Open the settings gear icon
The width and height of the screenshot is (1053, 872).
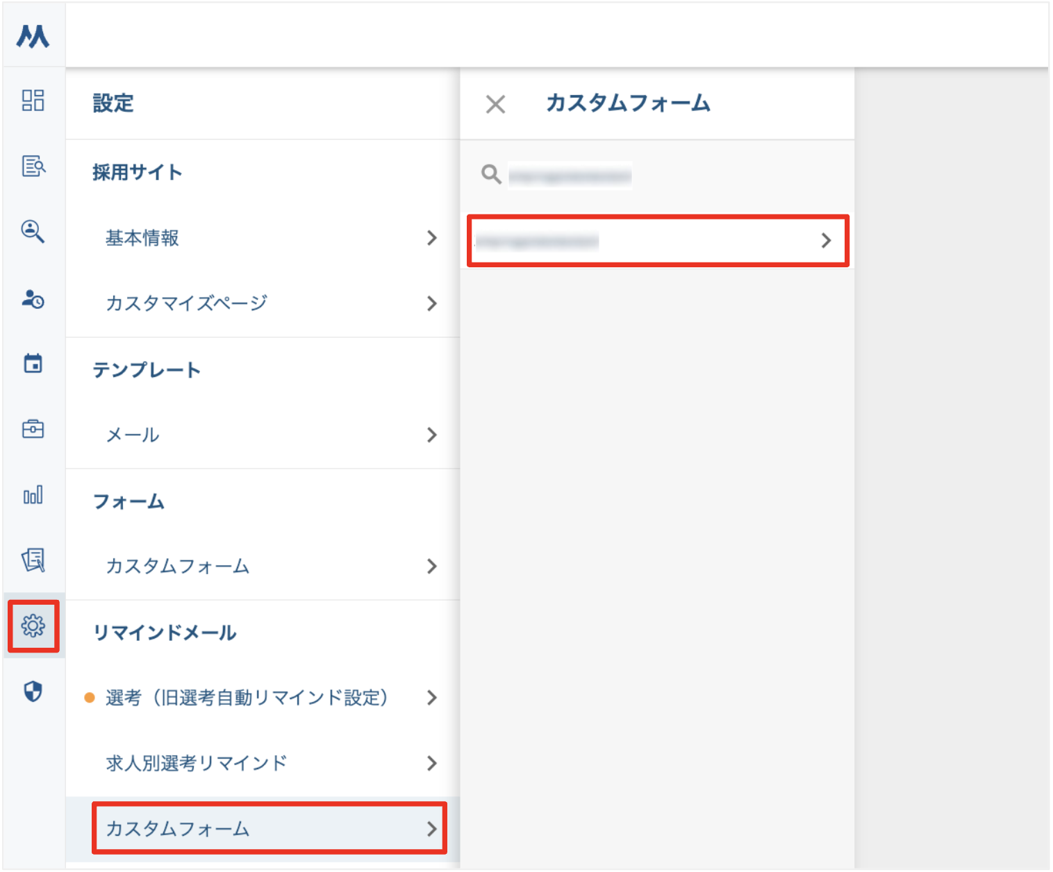(33, 626)
